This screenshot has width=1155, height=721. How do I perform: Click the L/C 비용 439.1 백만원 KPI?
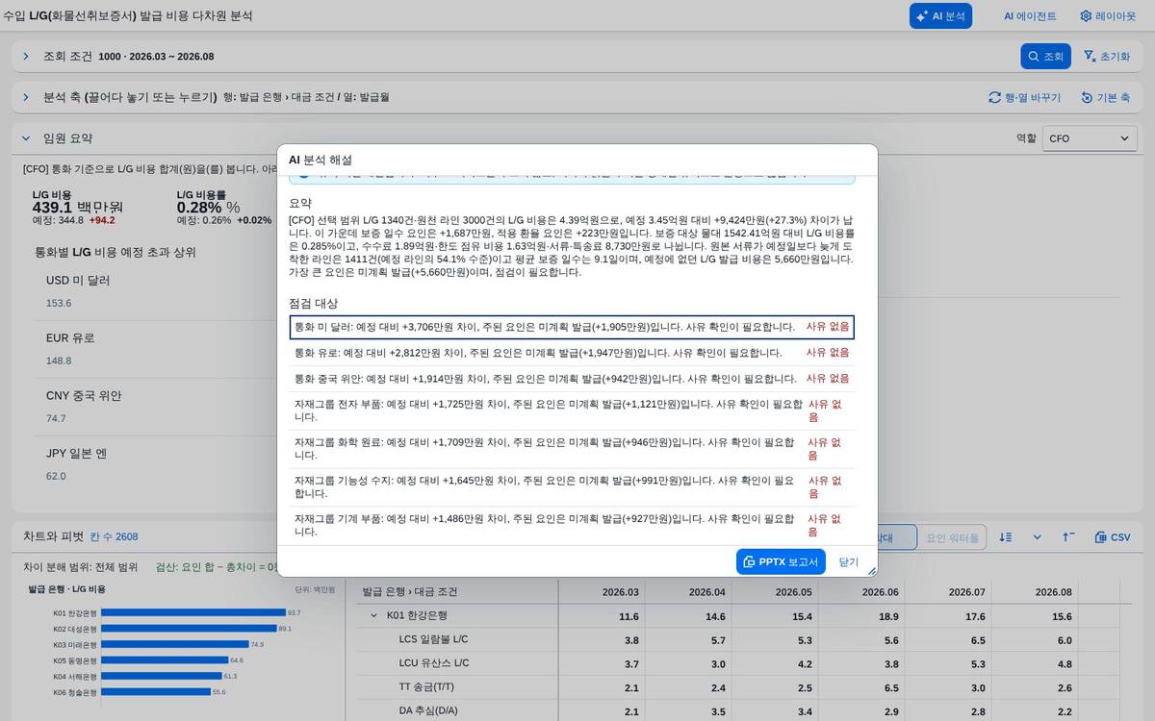[x=78, y=207]
